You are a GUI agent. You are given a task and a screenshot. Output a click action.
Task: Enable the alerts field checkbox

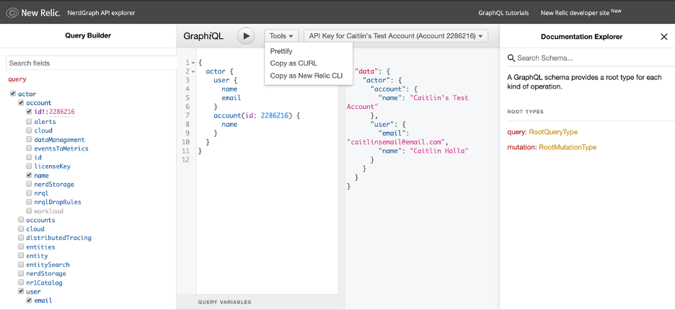click(x=29, y=122)
